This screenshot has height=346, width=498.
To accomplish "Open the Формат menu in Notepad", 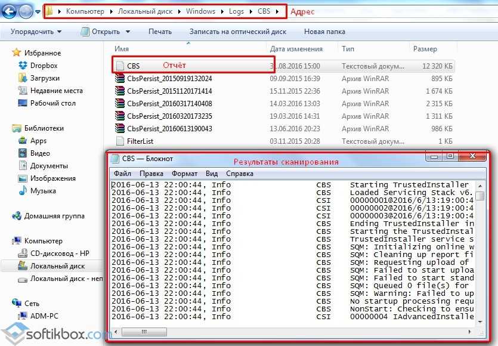I will tap(184, 174).
